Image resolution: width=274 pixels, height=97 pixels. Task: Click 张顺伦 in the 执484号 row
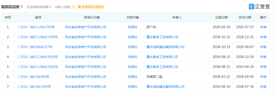pos(133,77)
